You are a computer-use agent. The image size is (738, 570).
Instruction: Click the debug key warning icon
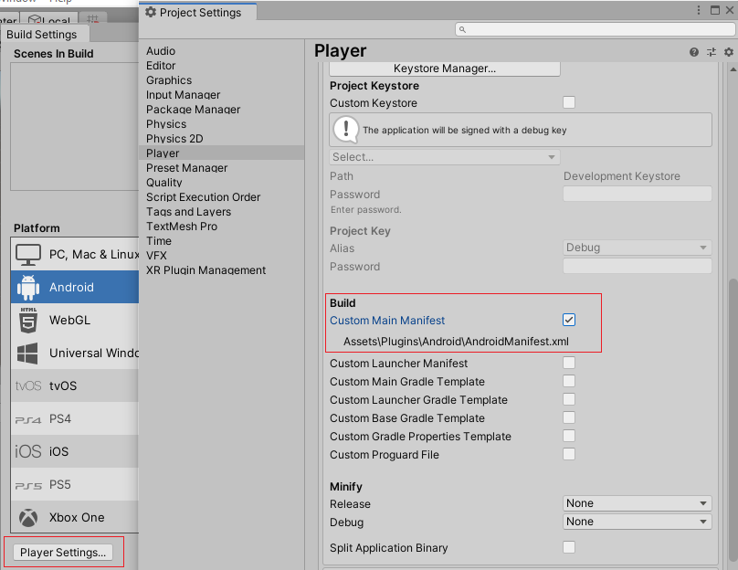[346, 130]
